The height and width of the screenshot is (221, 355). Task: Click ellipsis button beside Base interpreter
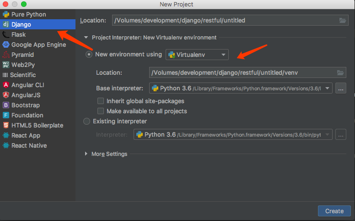(341, 88)
